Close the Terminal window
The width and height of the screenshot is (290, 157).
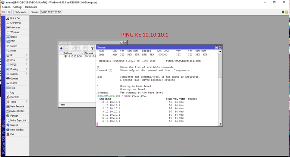pyautogui.click(x=220, y=47)
